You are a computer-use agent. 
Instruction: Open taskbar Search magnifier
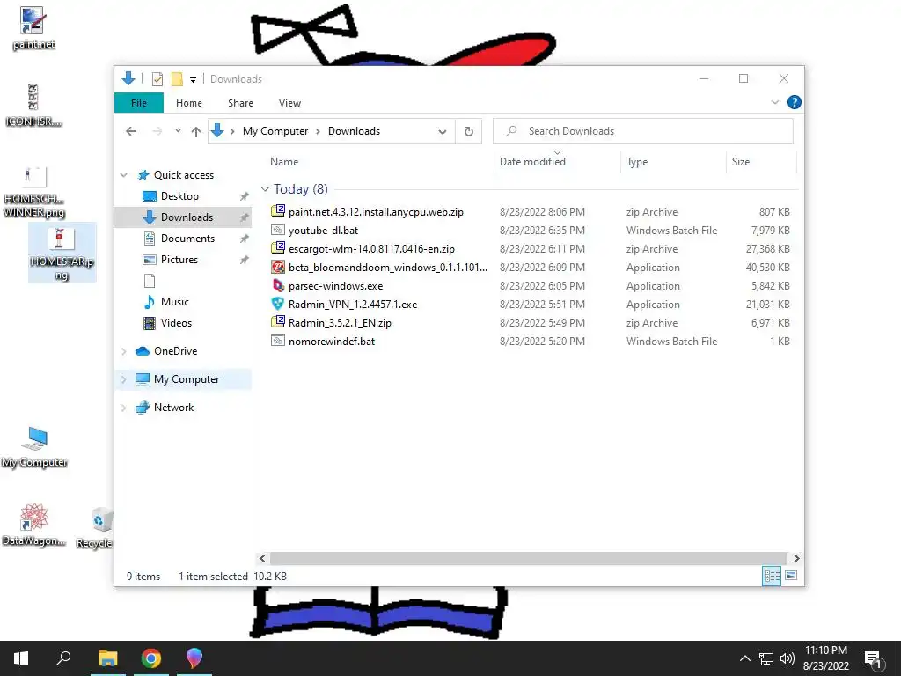point(63,658)
